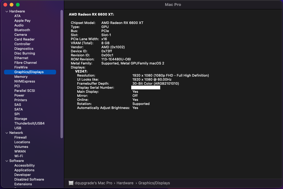The image size is (283, 189).
Task: Show Ethernet hardware information
Action: click(x=21, y=58)
